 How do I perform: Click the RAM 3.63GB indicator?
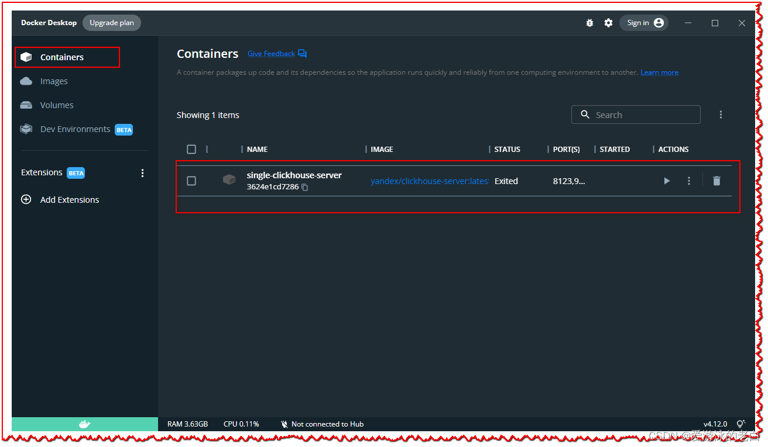[x=187, y=424]
